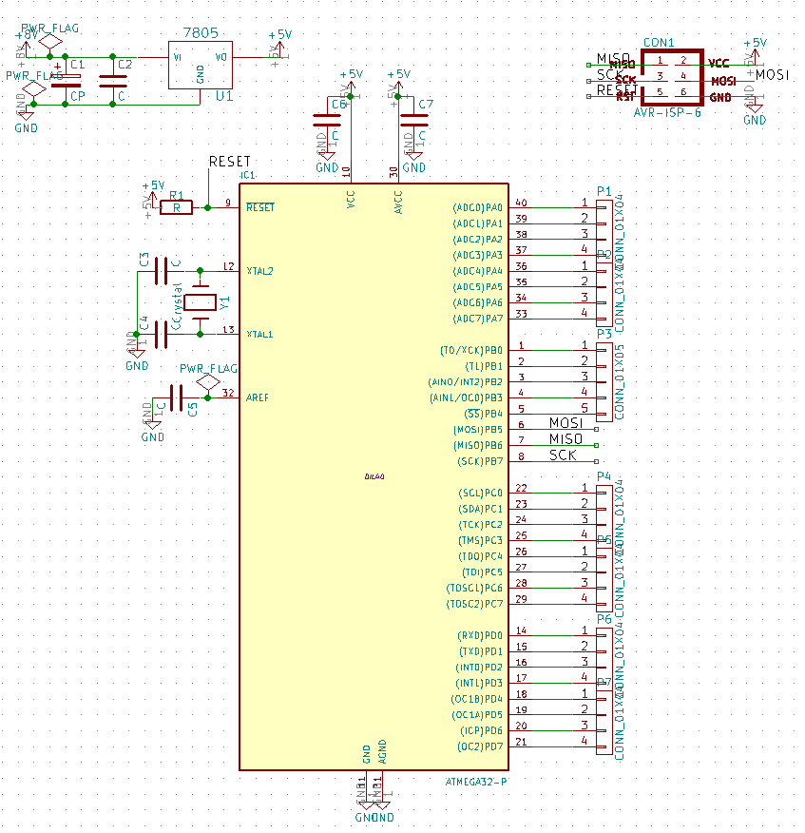This screenshot has width=805, height=833.
Task: Select the "Y1" crystal reference text
Action: click(224, 303)
